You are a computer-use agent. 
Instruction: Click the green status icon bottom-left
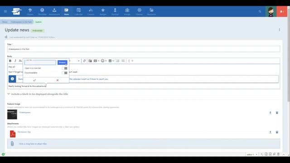coord(3,154)
